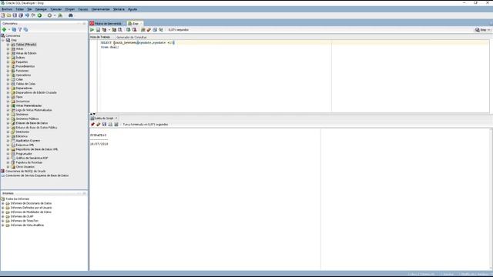493x277 pixels.
Task: Click inside the SQL editor on SELECT line
Action: 137,43
